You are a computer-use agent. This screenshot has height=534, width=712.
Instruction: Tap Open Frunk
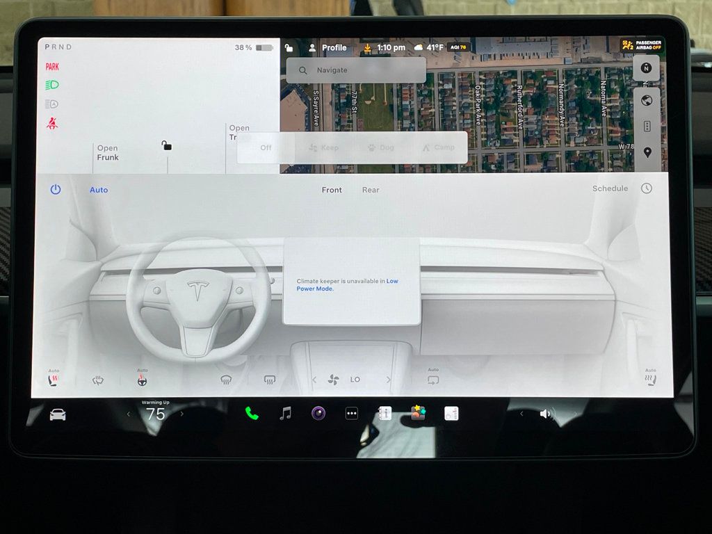[x=108, y=153]
